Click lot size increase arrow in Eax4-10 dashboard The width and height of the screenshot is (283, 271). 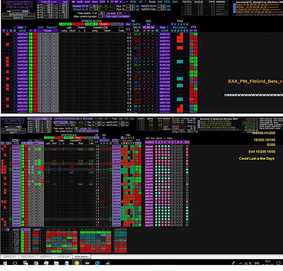pyautogui.click(x=129, y=13)
